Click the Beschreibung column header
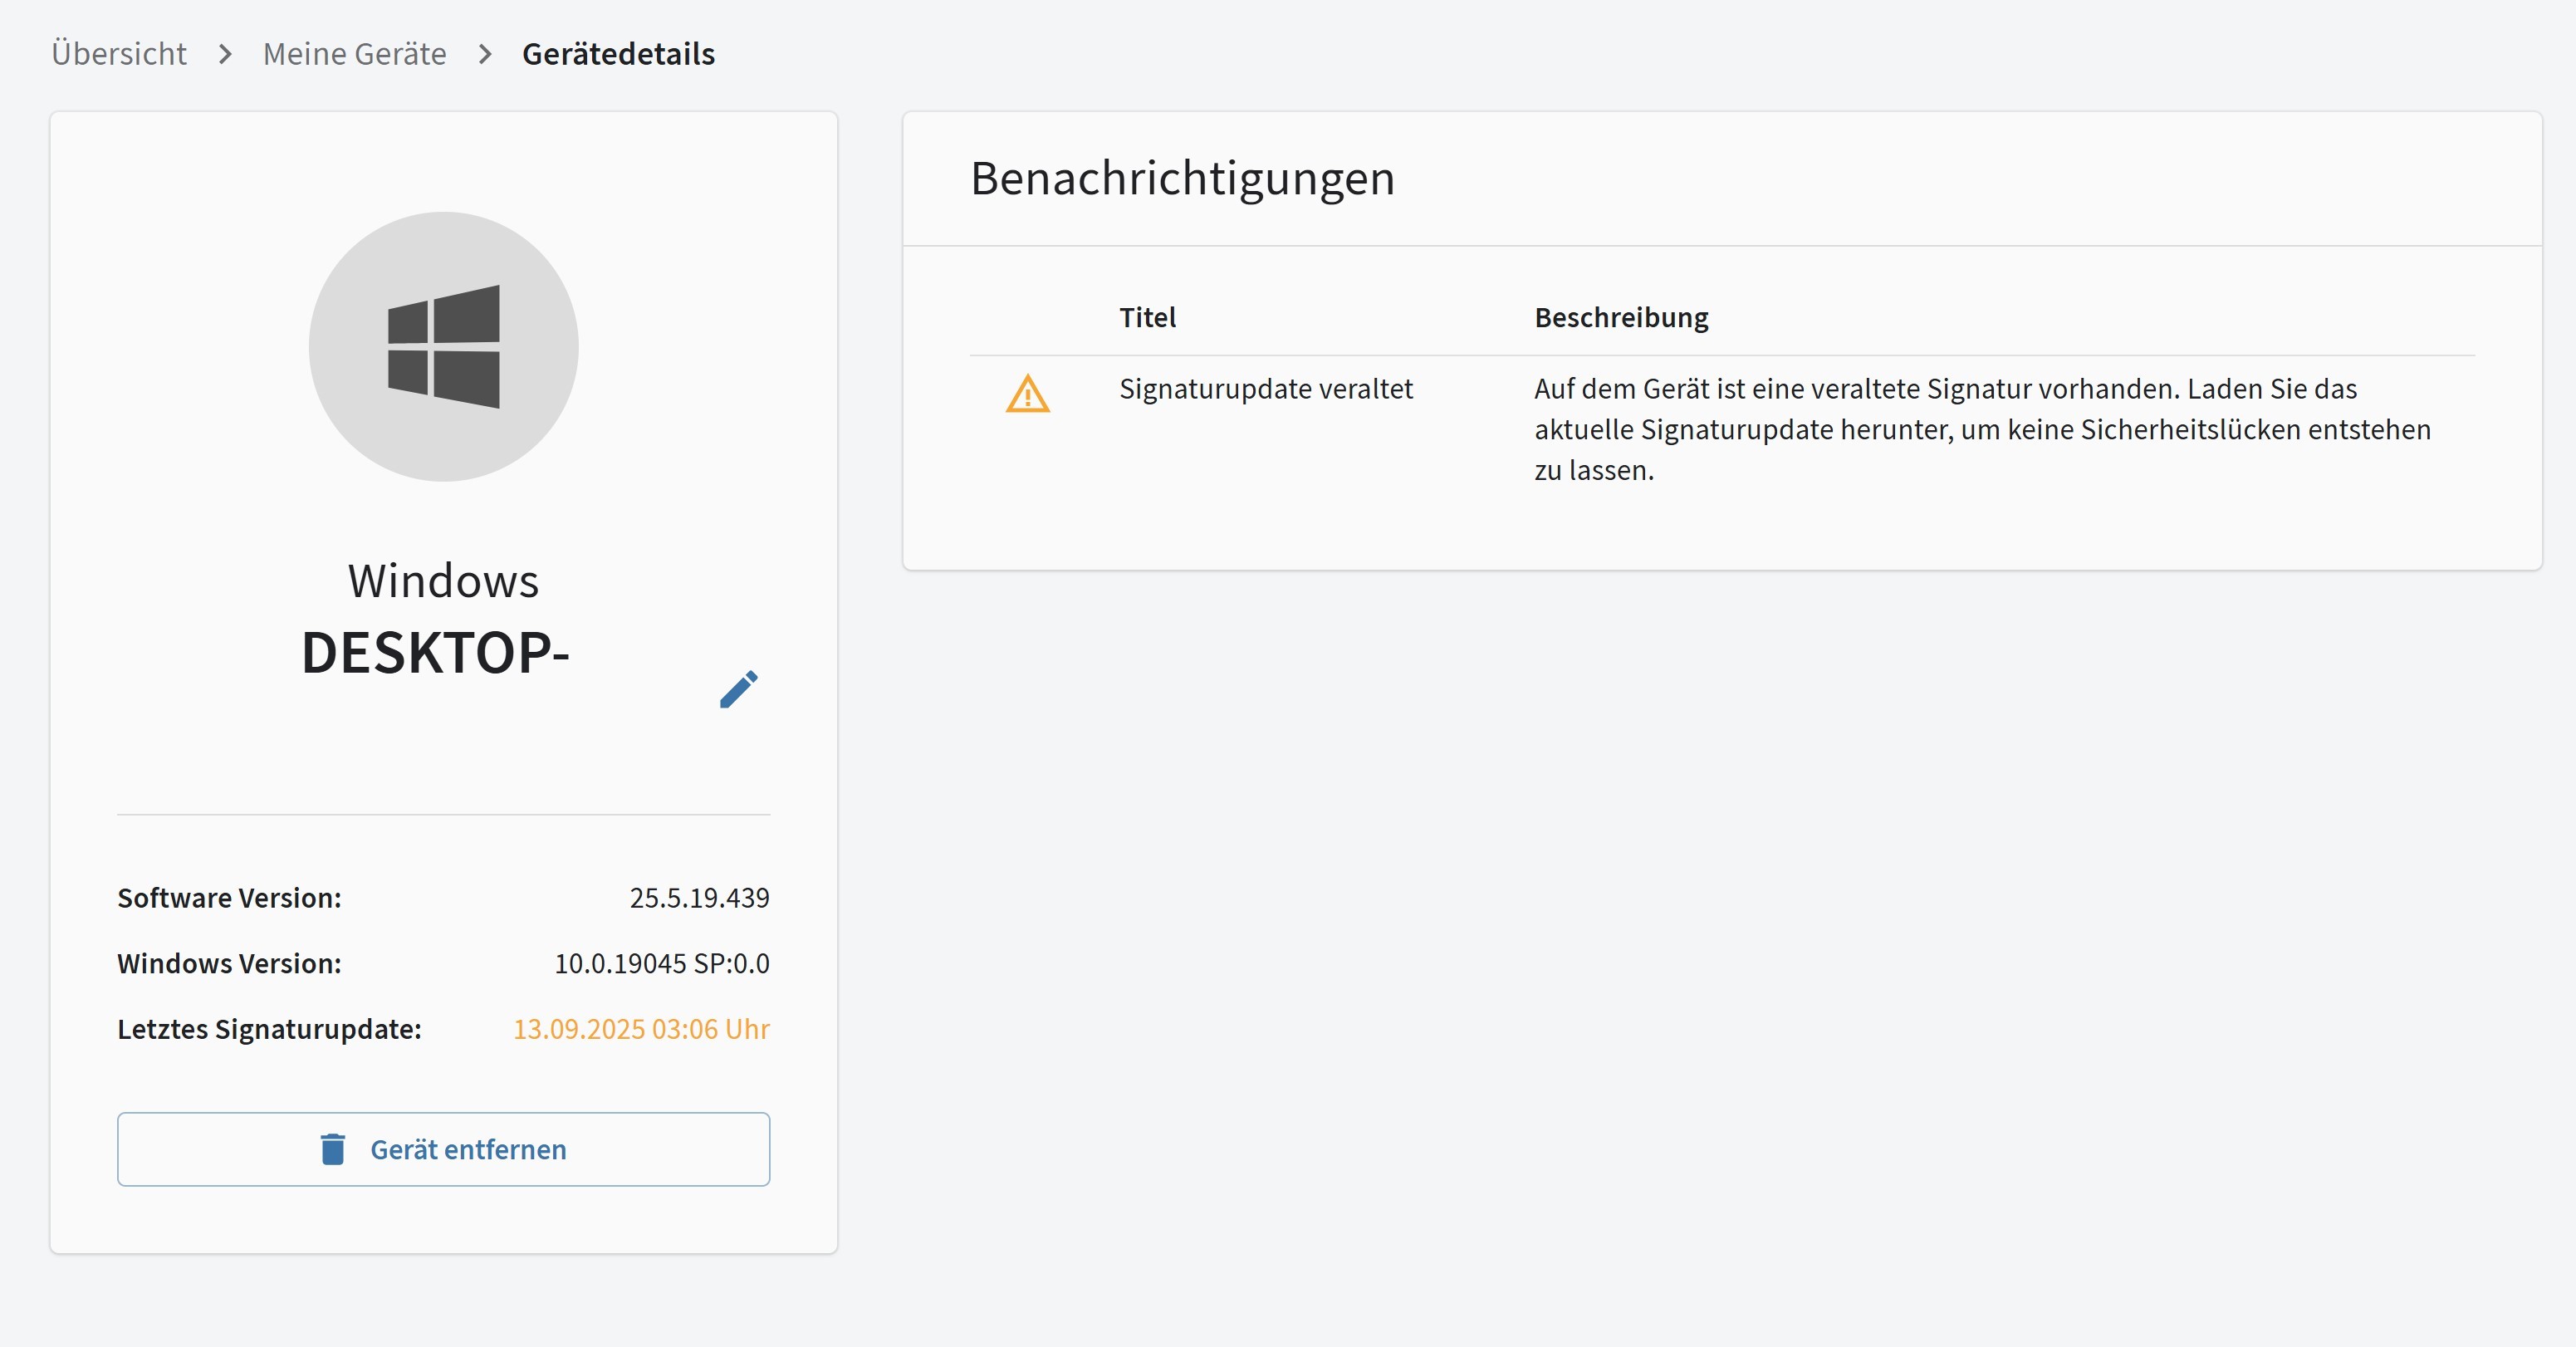The image size is (2576, 1347). (1621, 317)
